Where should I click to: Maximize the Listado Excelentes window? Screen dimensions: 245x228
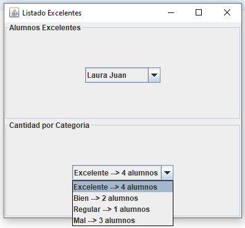click(199, 12)
